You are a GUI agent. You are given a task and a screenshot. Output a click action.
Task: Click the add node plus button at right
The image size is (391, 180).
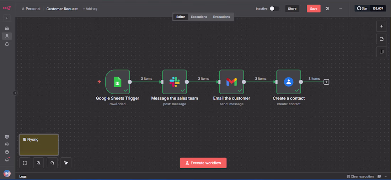[381, 26]
